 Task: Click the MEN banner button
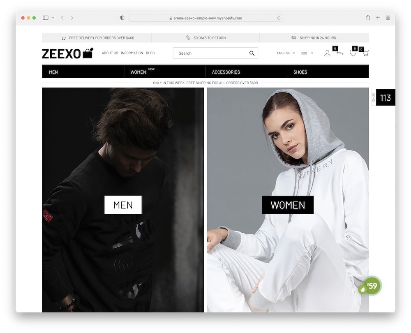click(123, 205)
